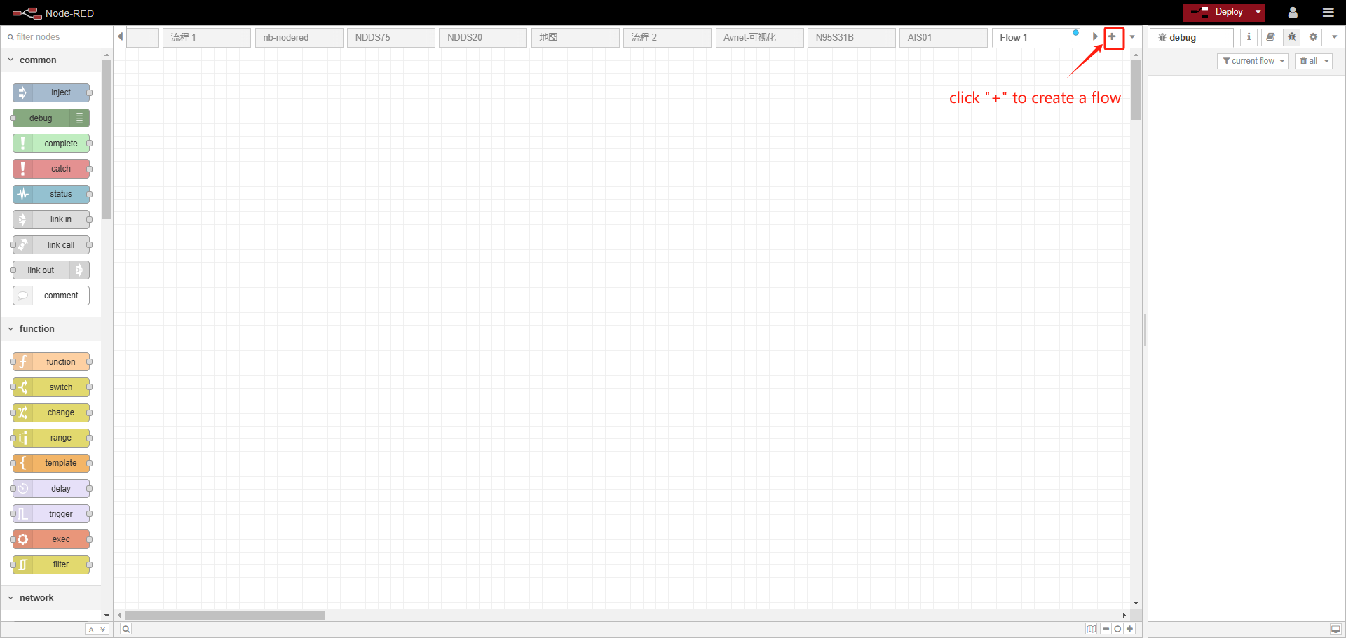Screen dimensions: 1346x638
Task: Open the hamburger main menu
Action: click(1328, 13)
